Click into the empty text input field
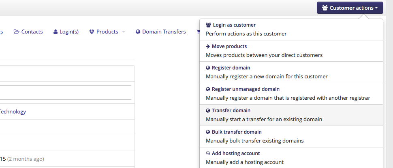393x168 pixels. click(x=65, y=92)
